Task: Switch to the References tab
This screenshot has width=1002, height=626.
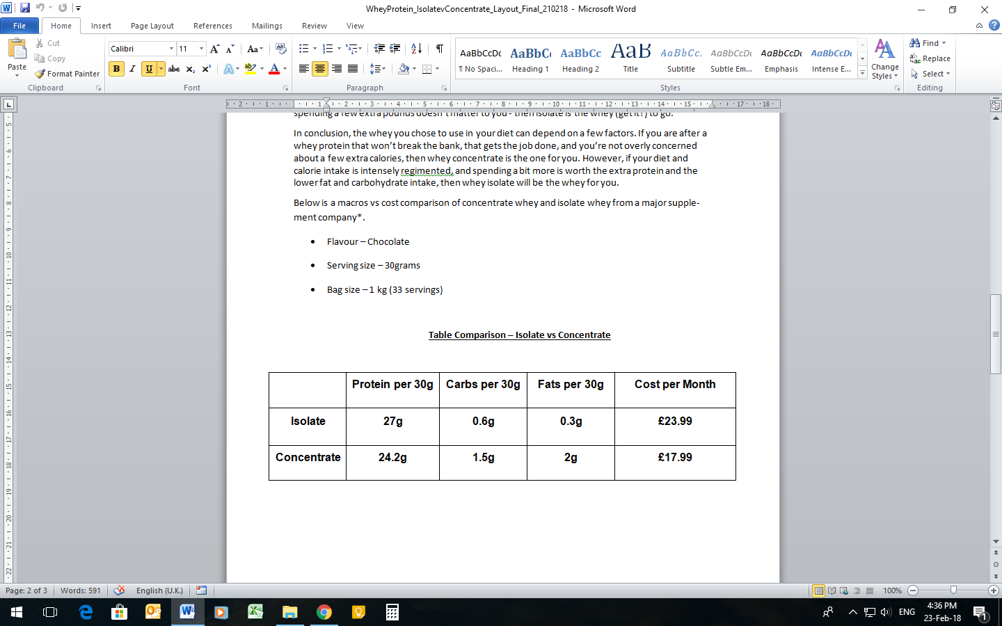Action: coord(212,26)
